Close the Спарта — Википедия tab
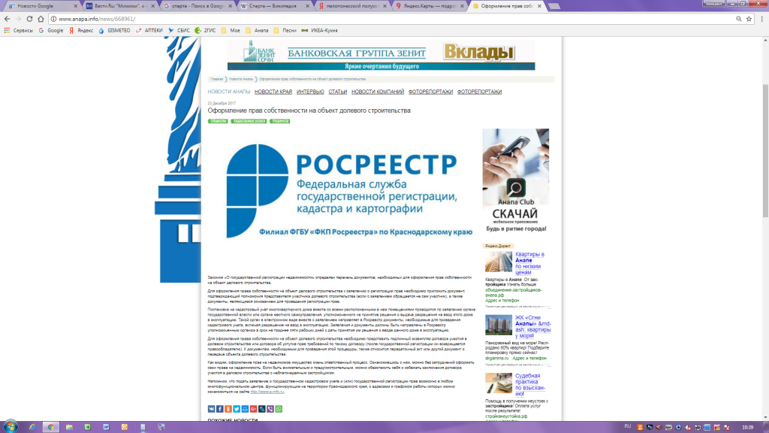The height and width of the screenshot is (433, 769). pos(307,6)
